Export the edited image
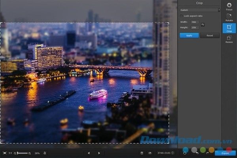This screenshot has width=237, height=158. tap(225, 153)
